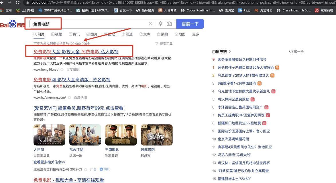
Task: Open hot topic 8组数字看1-2月中国经济
Action: (x=237, y=83)
